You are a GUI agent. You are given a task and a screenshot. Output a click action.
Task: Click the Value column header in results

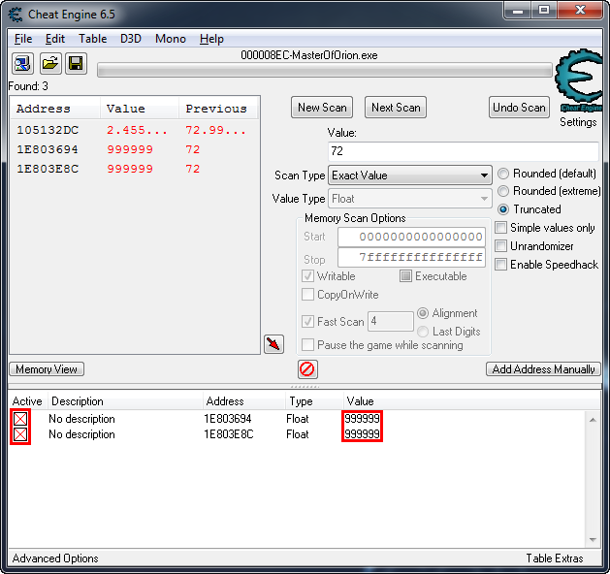click(140, 109)
